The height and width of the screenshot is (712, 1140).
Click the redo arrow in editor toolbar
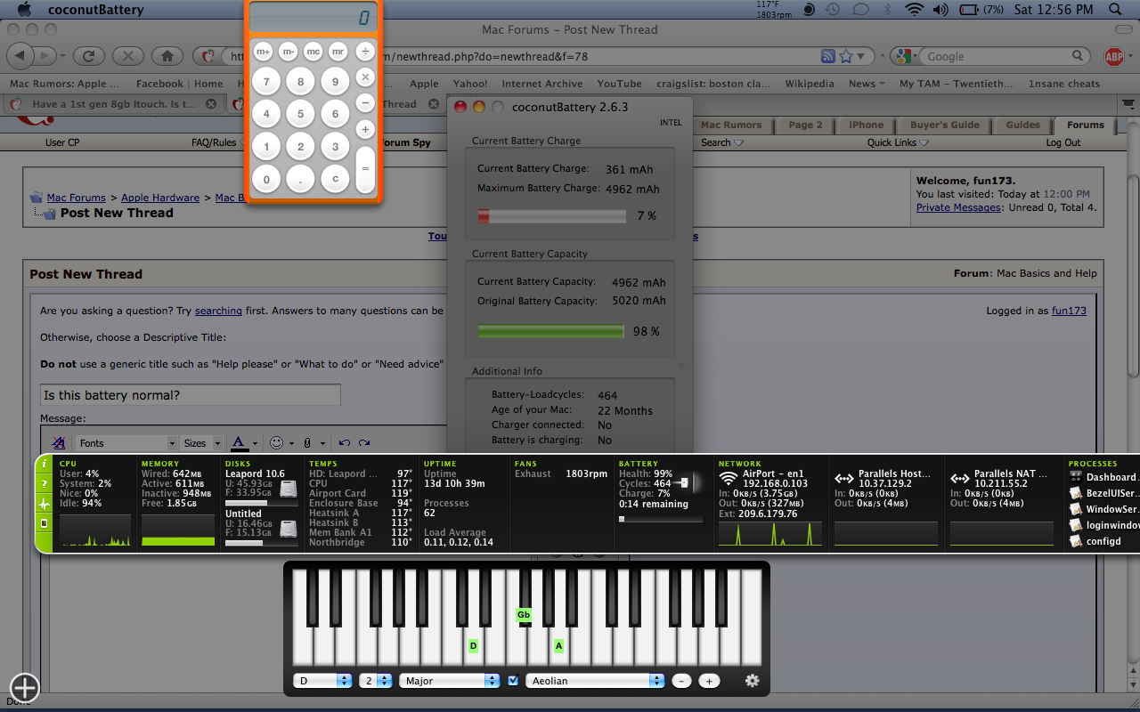click(x=365, y=442)
